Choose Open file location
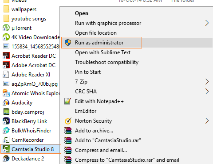 point(96,33)
